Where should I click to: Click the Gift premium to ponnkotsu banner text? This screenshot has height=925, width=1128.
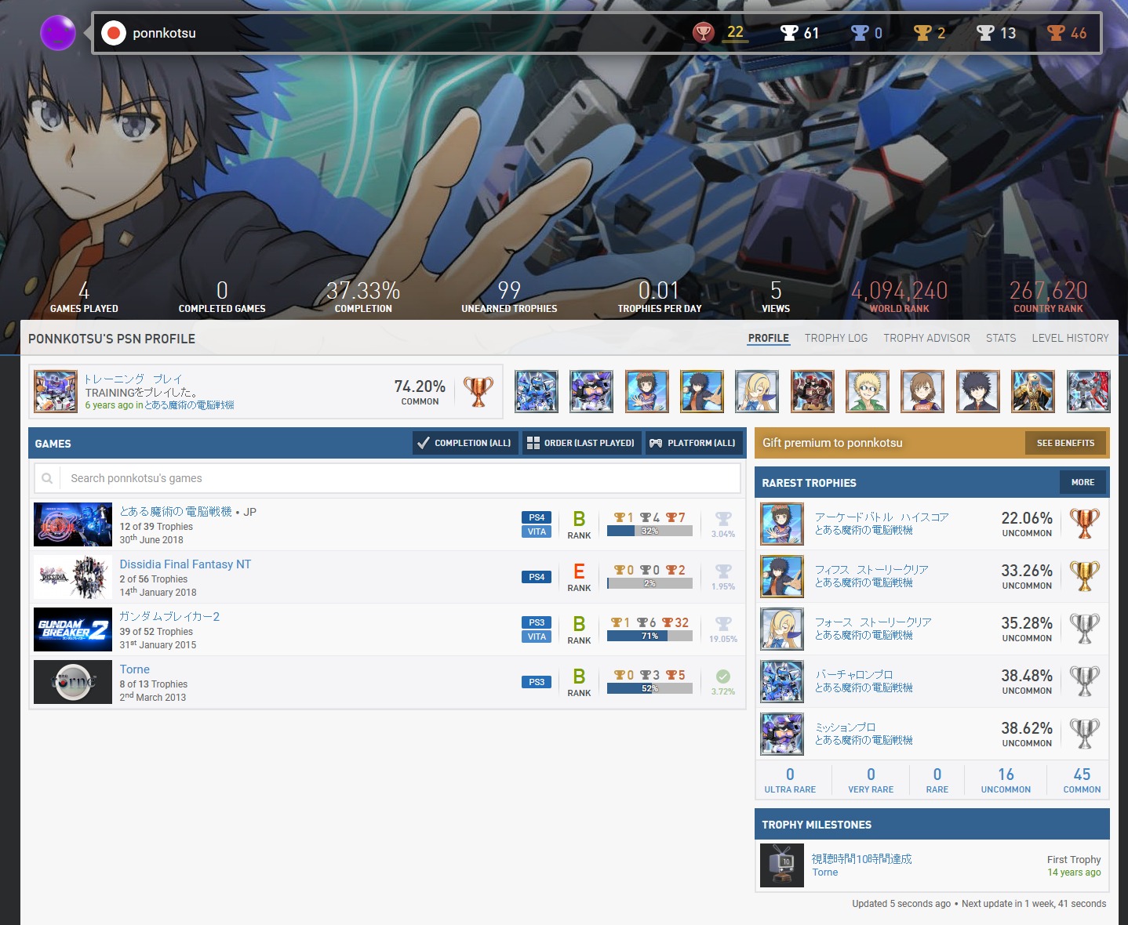(832, 443)
